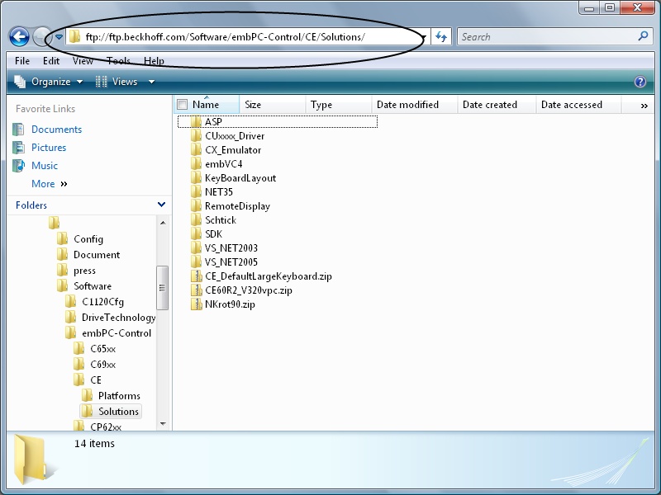
Task: Click the folder tree scrollbar down arrow
Action: point(163,423)
